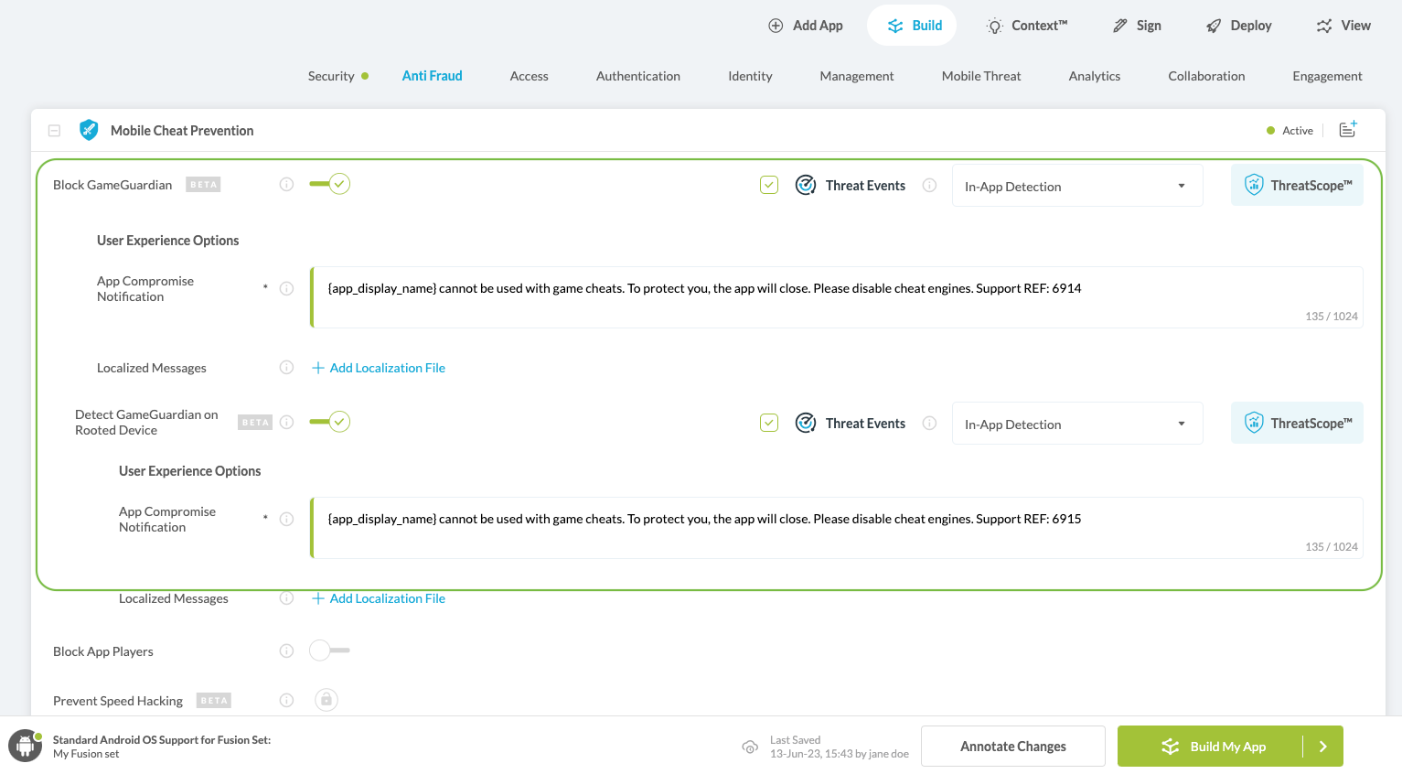Disable the Block GameGuardian toggle
The width and height of the screenshot is (1402, 774).
pyautogui.click(x=330, y=184)
